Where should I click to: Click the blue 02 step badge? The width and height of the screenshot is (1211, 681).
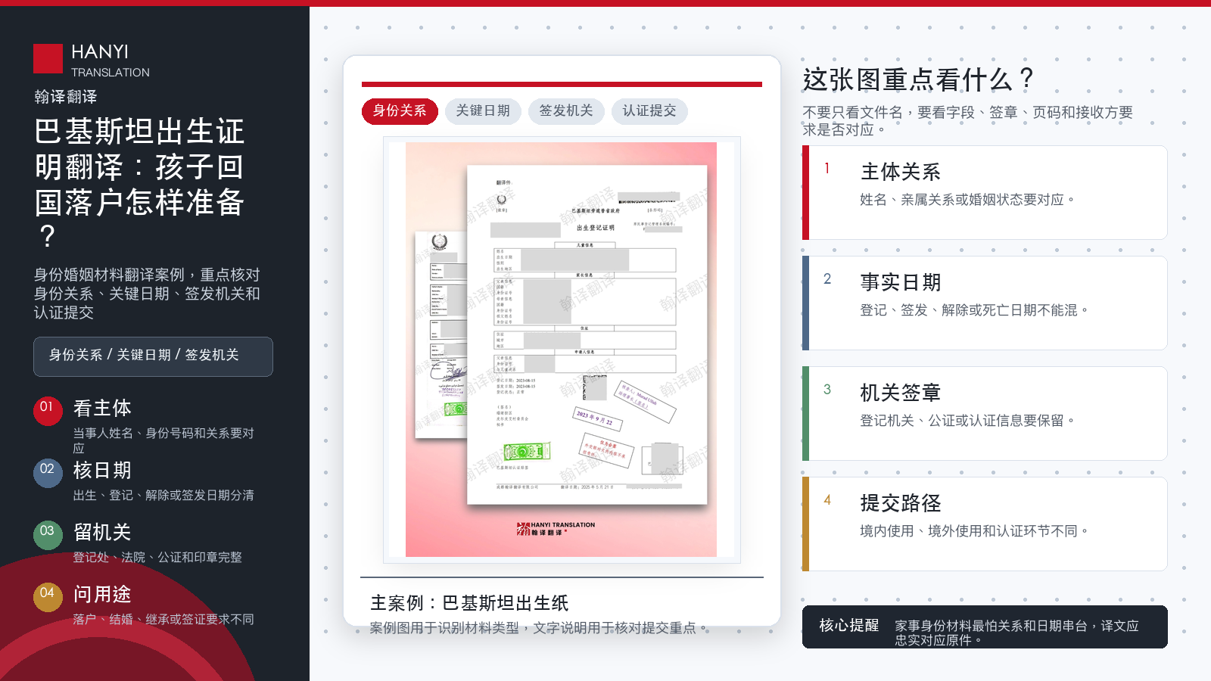48,473
